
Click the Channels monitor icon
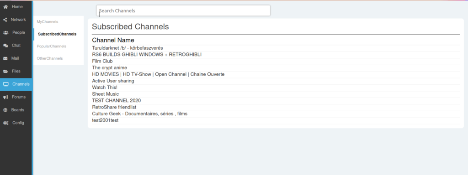pyautogui.click(x=5, y=84)
